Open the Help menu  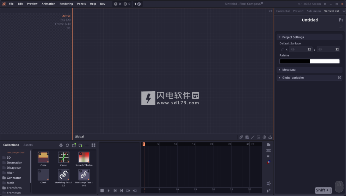[93, 4]
